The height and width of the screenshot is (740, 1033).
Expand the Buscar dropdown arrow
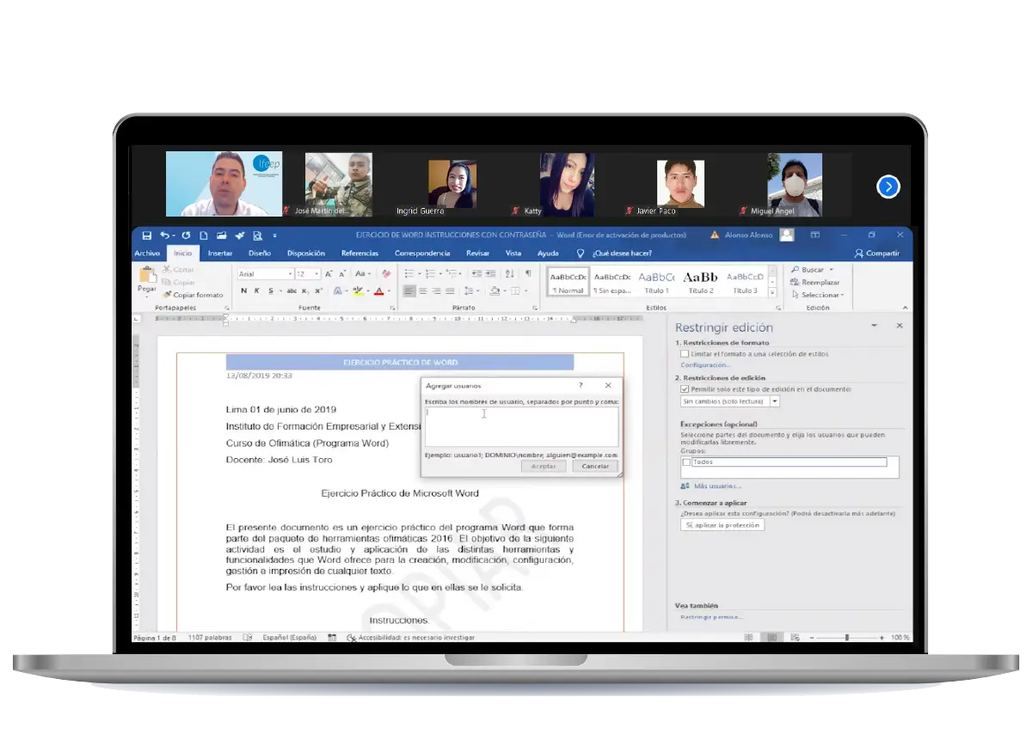click(831, 270)
